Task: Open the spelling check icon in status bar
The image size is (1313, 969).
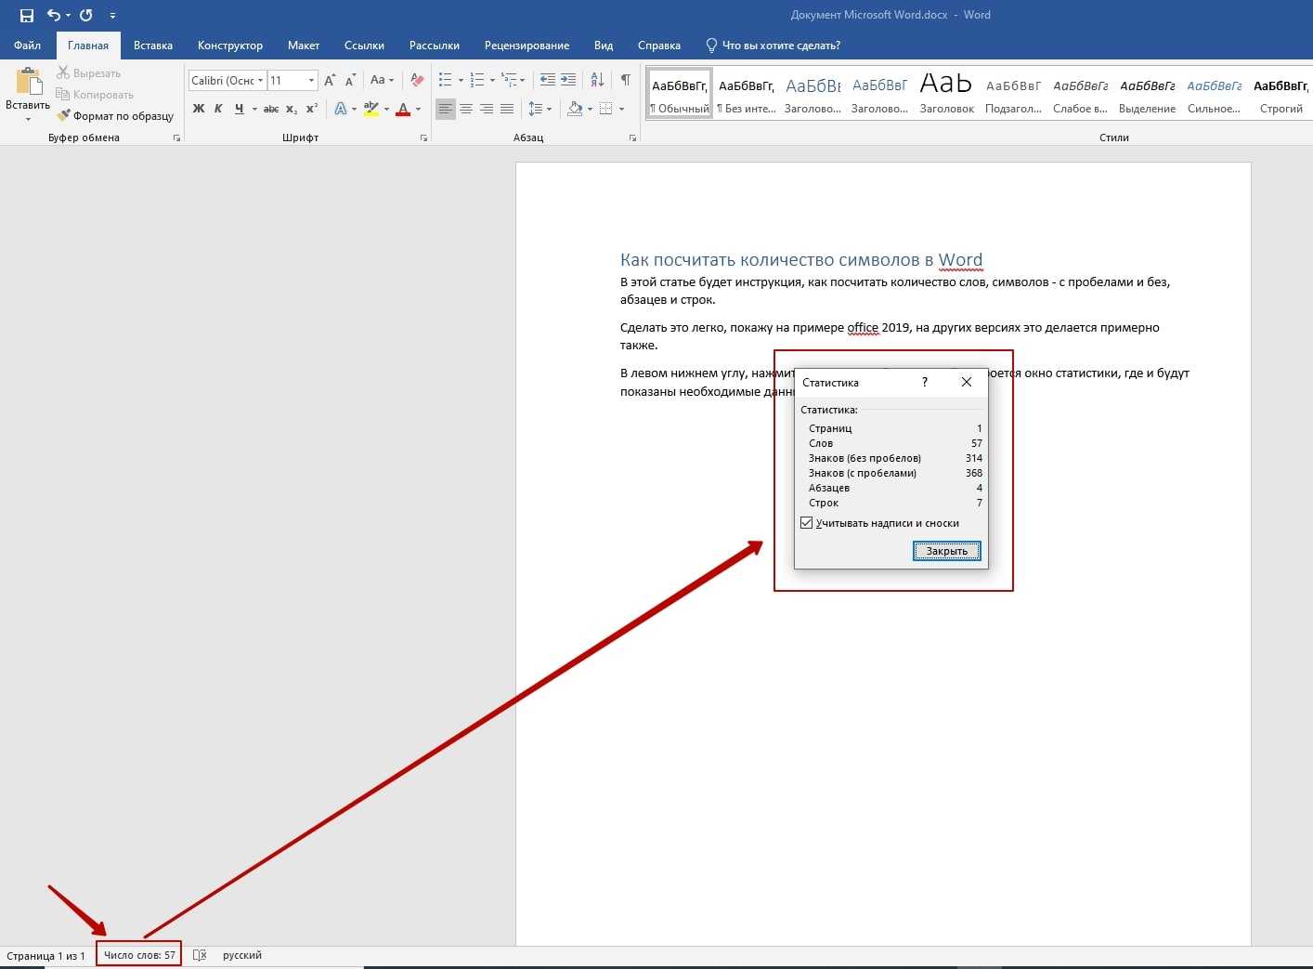Action: [x=200, y=955]
